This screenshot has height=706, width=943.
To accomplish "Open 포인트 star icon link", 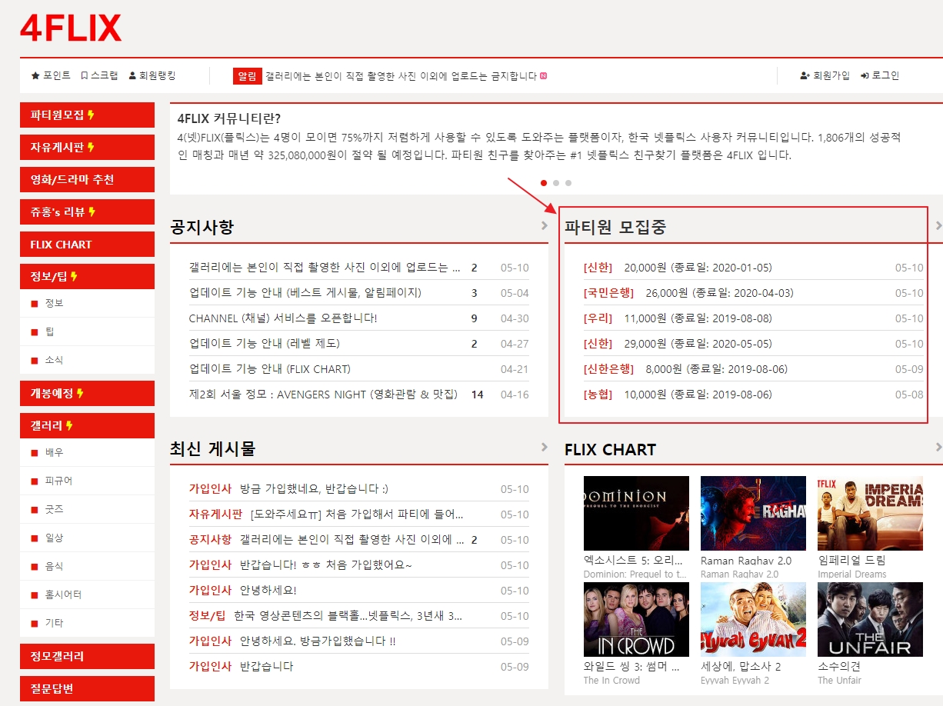I will 51,75.
